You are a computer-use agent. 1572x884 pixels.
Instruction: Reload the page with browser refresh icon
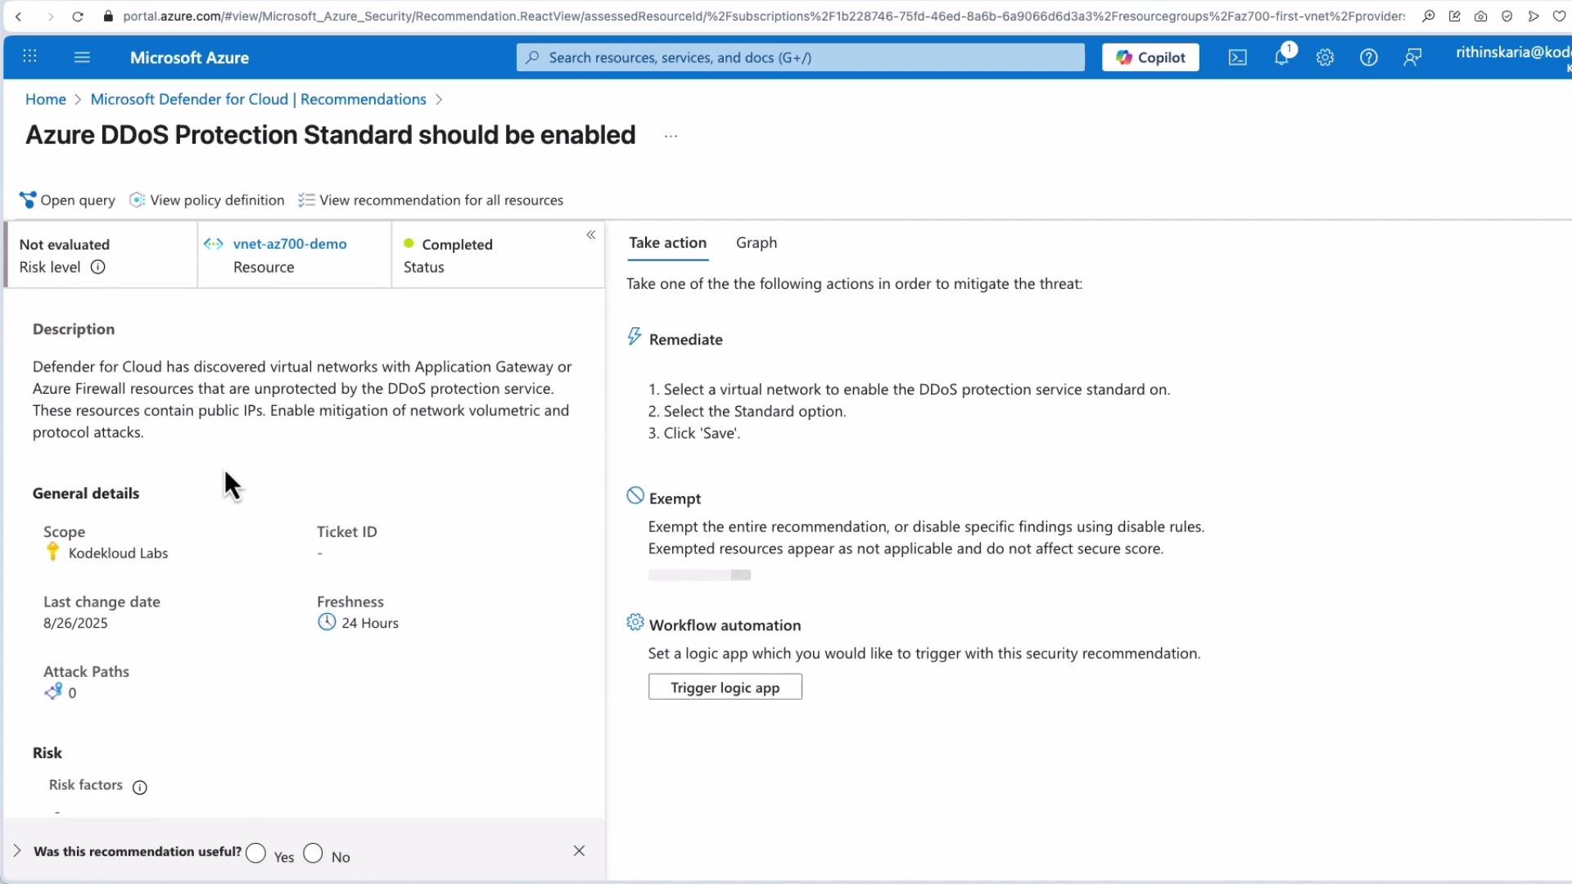tap(78, 16)
